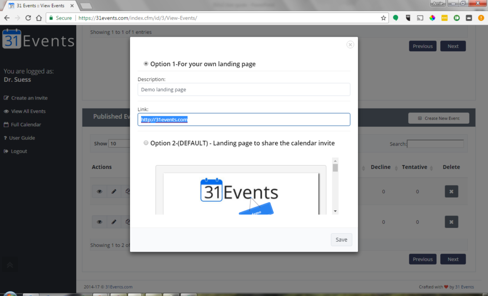488x296 pixels.
Task: Open Create an Invite in sidebar
Action: 26,98
